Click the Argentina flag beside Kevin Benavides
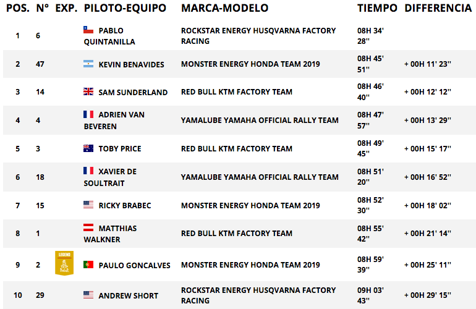This screenshot has width=476, height=309. coord(88,64)
